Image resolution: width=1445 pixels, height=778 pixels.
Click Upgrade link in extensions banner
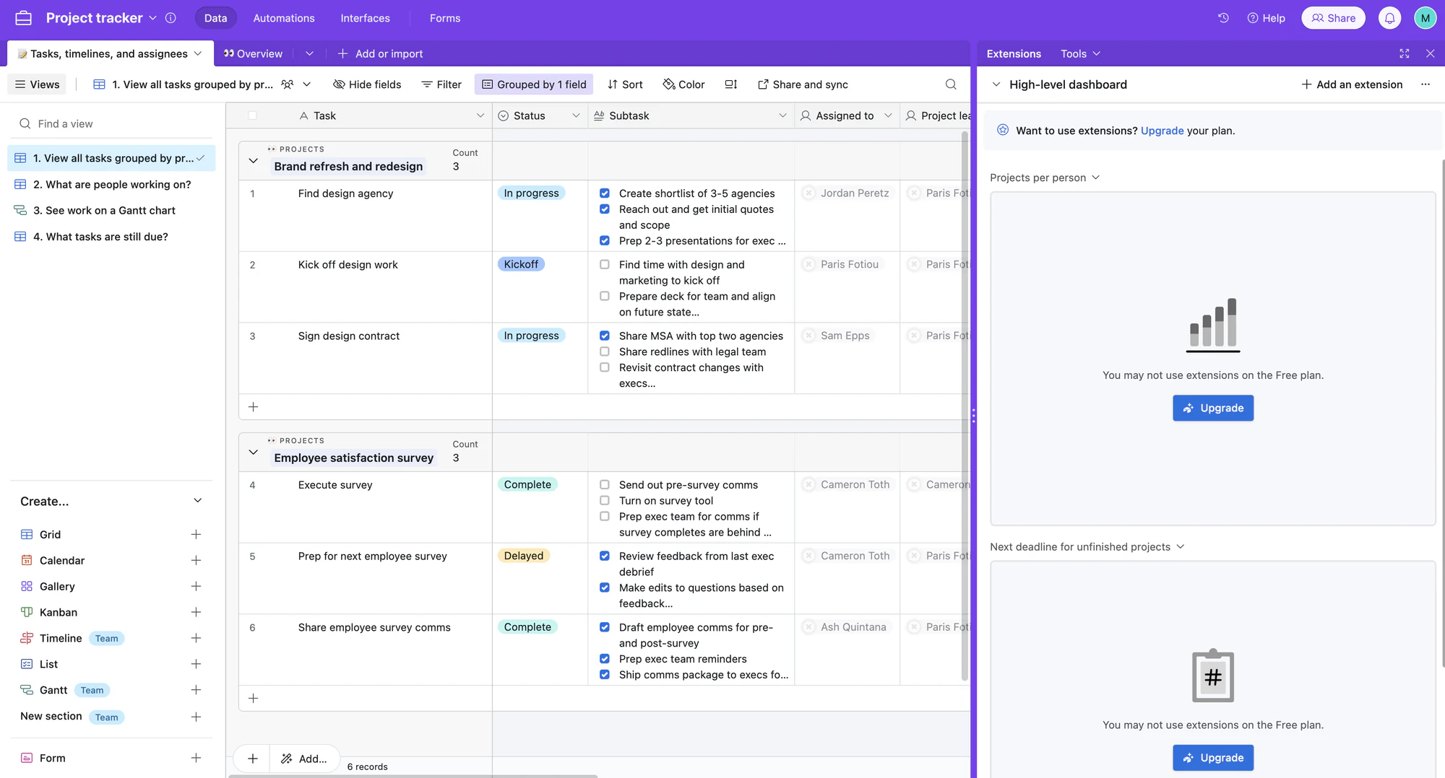pyautogui.click(x=1162, y=131)
